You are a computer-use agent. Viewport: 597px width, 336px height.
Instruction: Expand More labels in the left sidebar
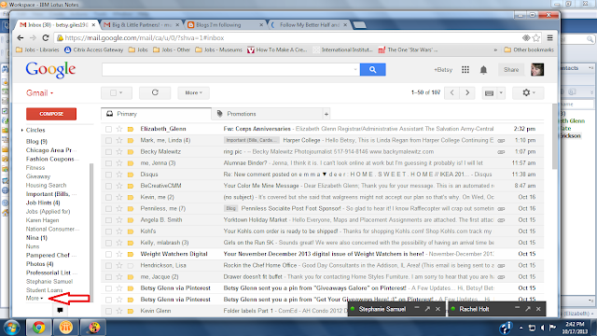[x=35, y=298]
